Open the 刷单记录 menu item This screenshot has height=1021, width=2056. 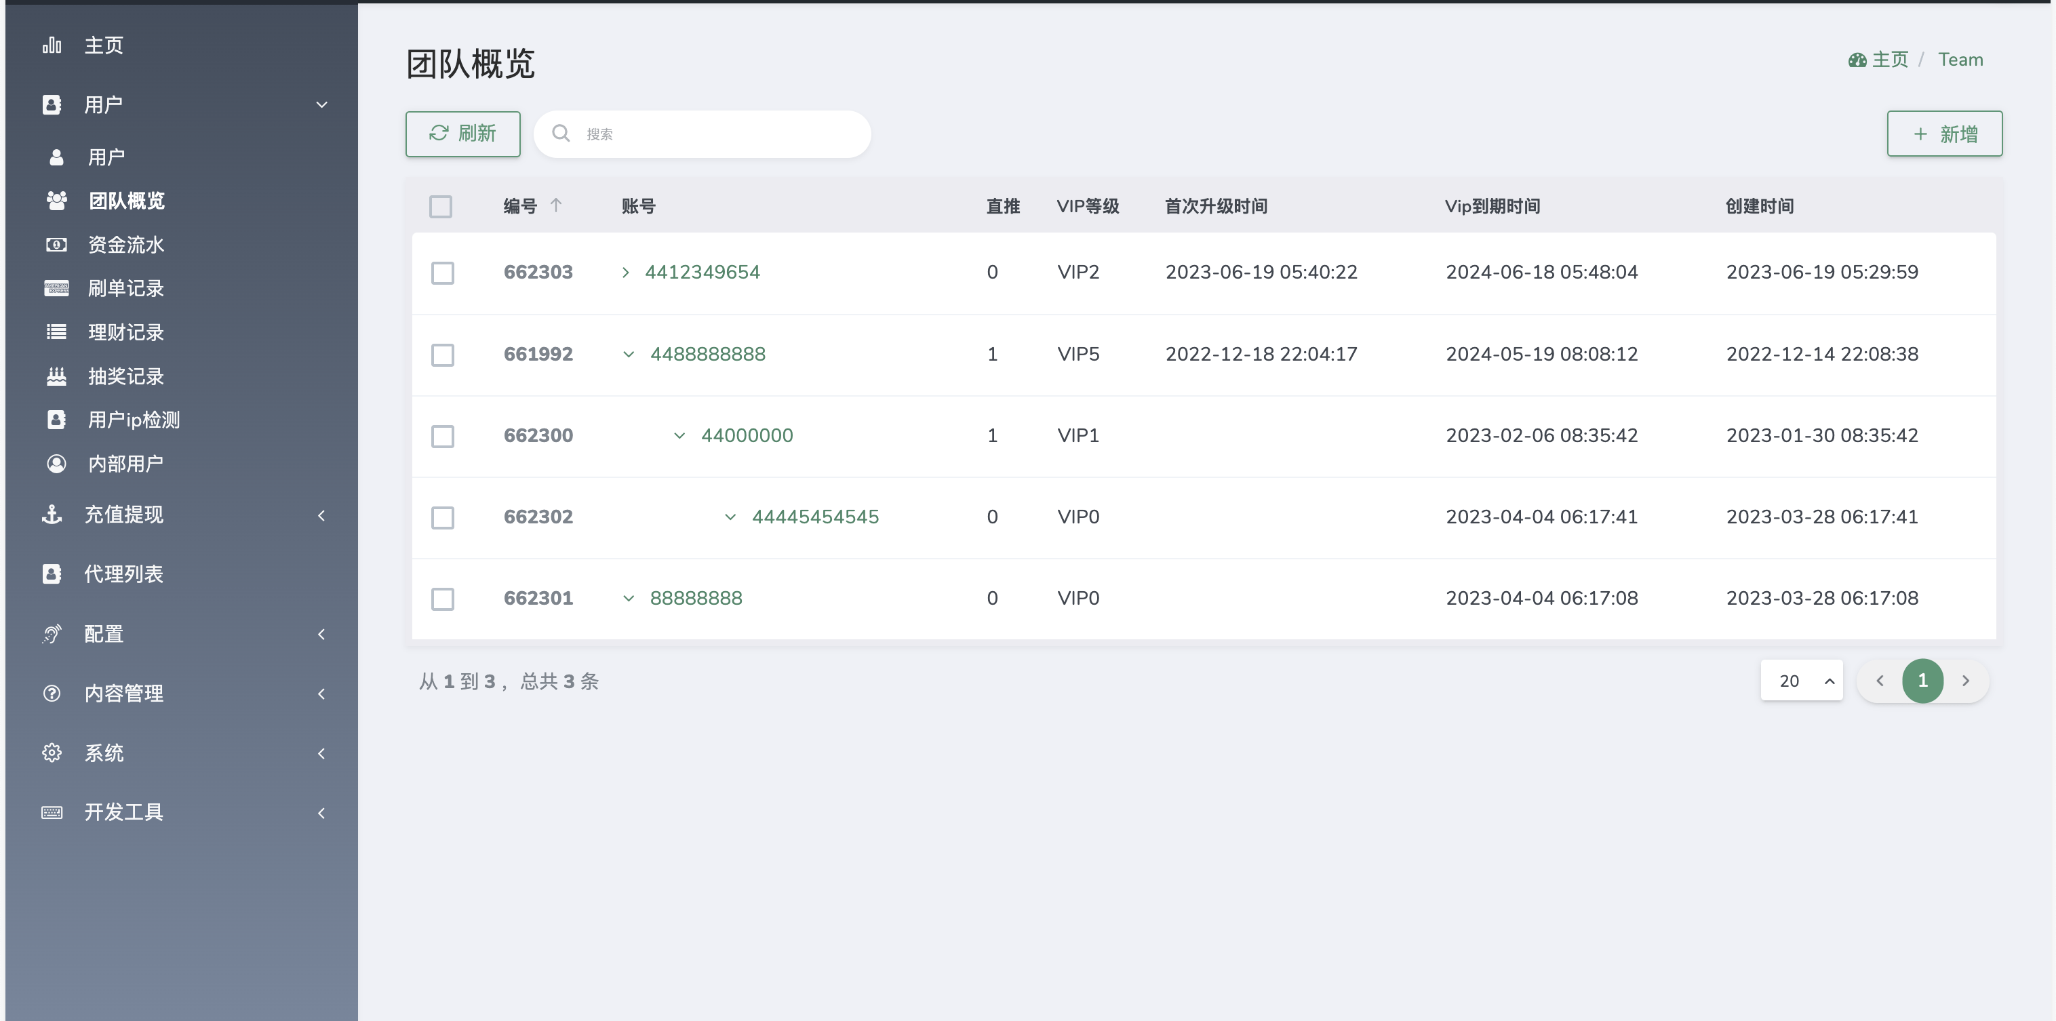[126, 289]
